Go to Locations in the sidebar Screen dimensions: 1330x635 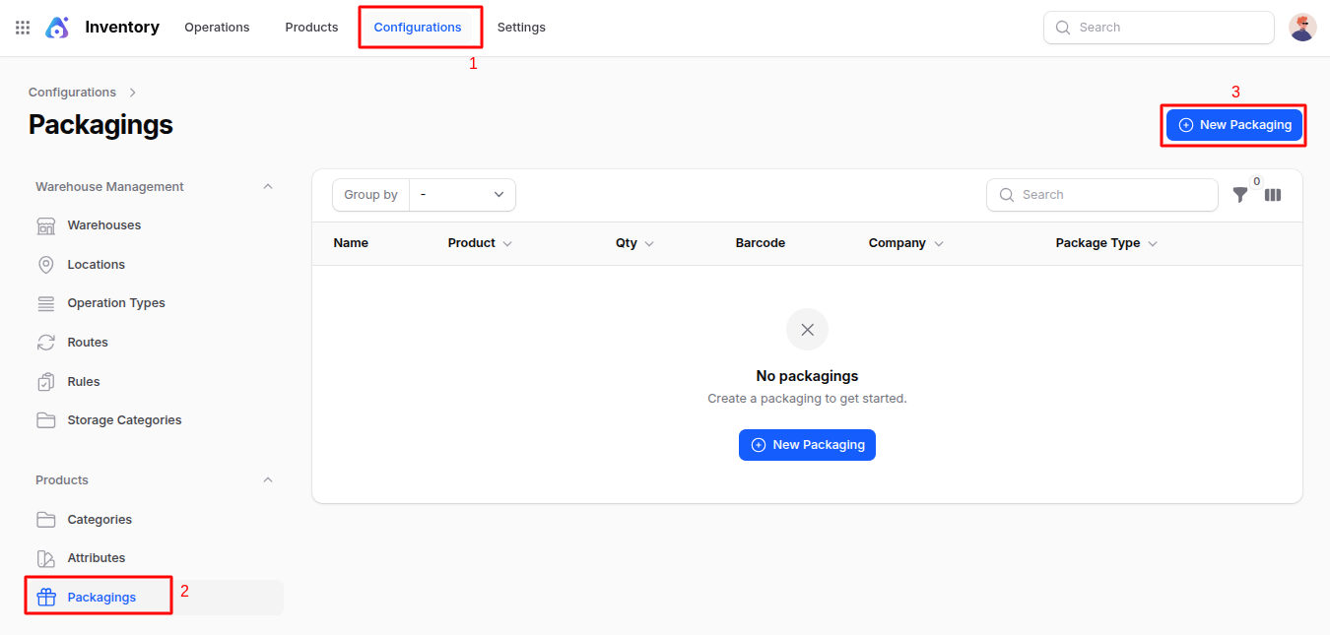pos(96,265)
